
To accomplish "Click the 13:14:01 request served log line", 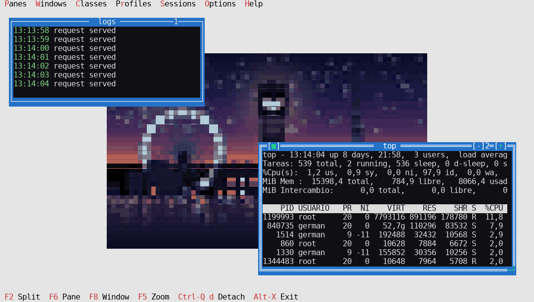I will pos(64,57).
